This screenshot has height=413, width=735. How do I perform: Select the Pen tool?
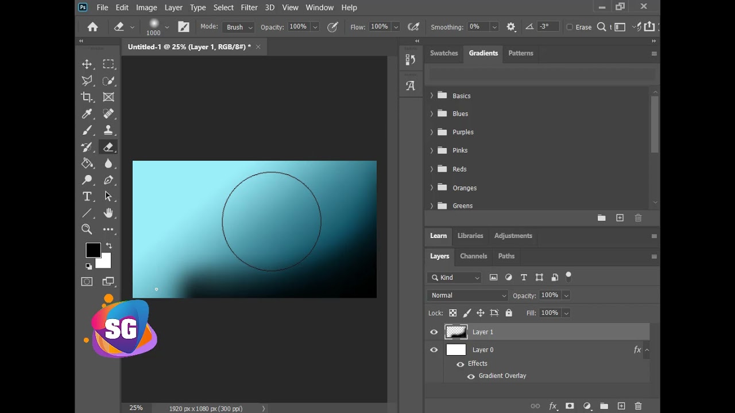coord(109,180)
